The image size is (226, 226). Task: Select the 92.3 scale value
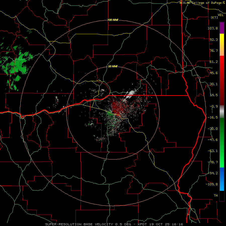click(214, 39)
